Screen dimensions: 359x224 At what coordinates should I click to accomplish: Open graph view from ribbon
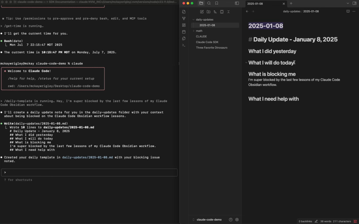click(x=183, y=18)
